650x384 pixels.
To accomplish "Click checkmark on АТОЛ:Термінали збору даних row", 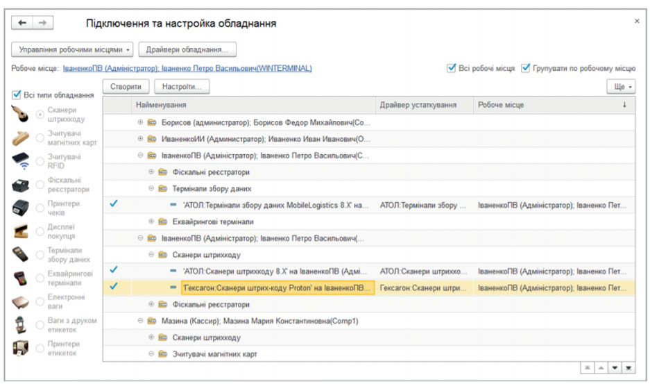I will (x=114, y=204).
